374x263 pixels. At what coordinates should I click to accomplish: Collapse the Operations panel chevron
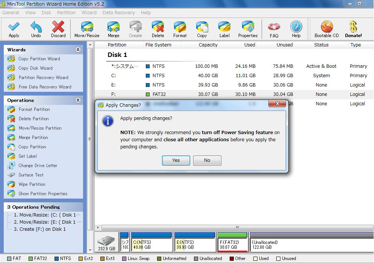pyautogui.click(x=78, y=100)
